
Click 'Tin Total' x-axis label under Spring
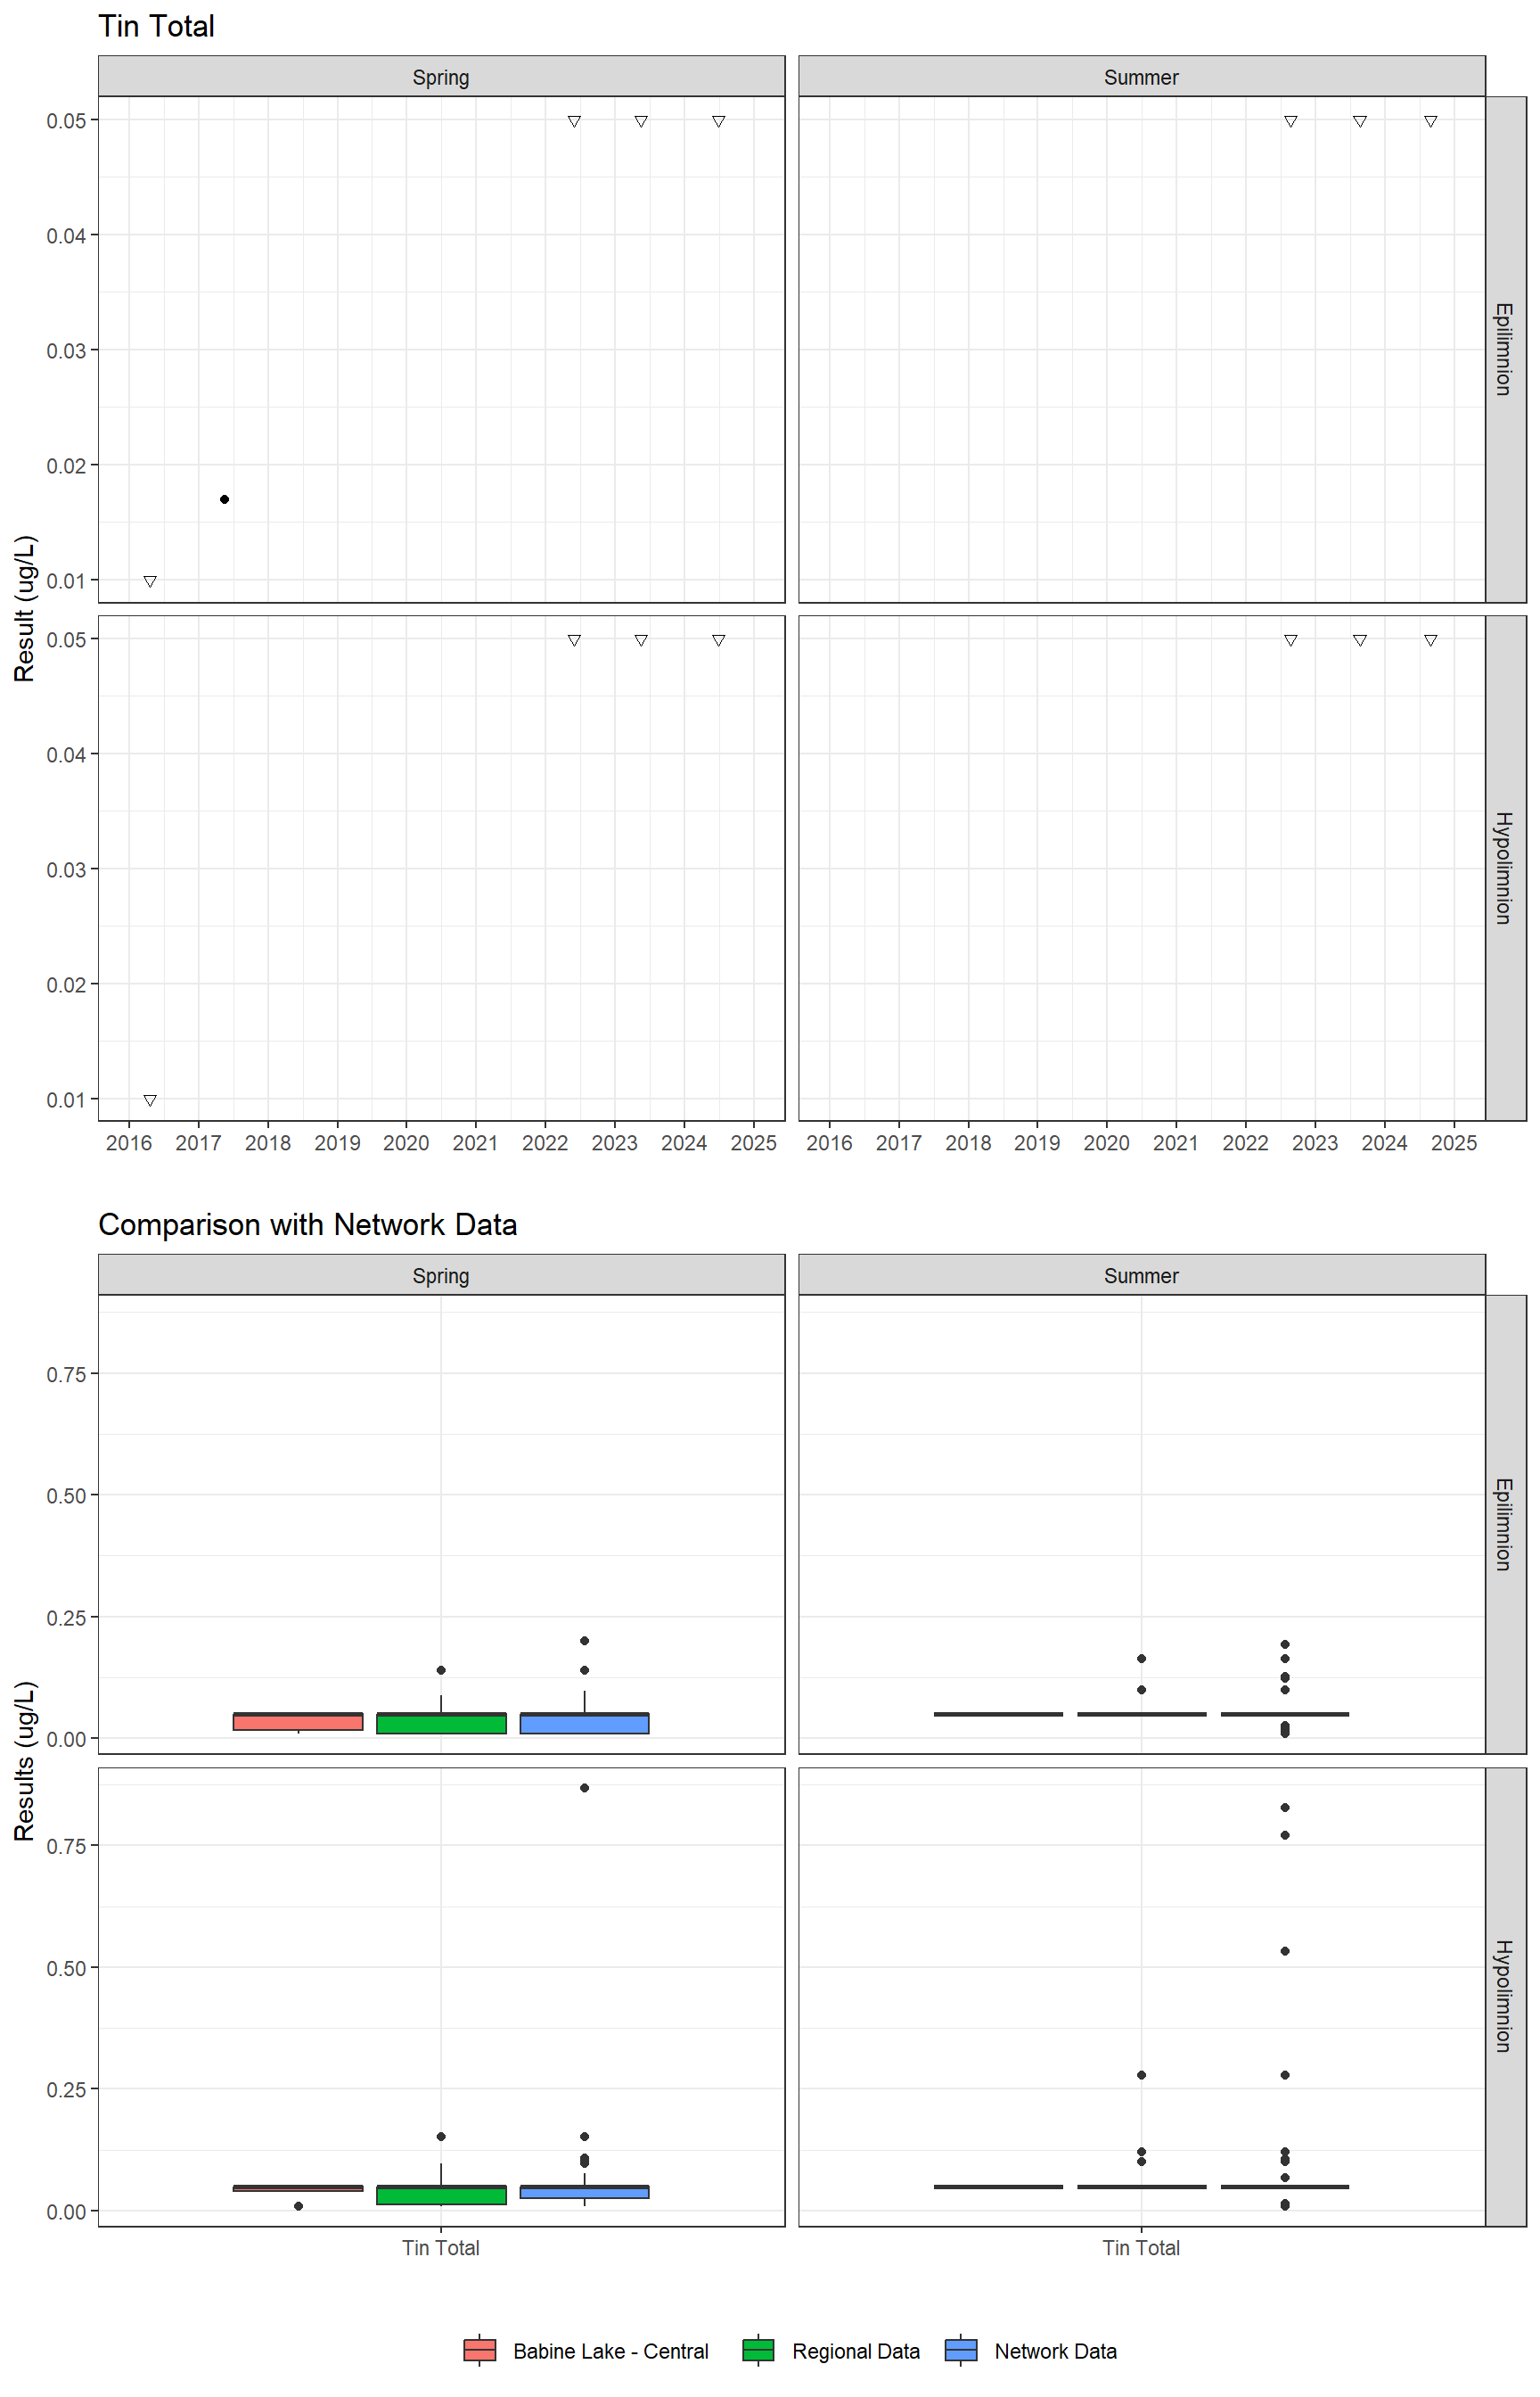tap(441, 2248)
